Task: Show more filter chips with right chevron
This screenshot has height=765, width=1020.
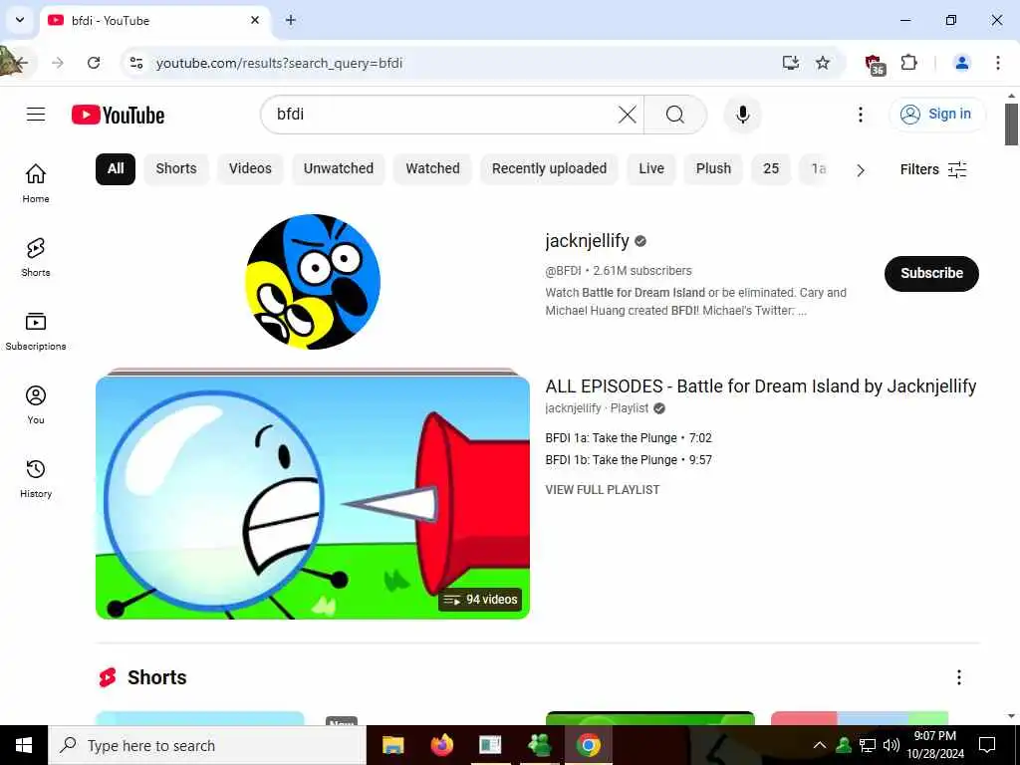Action: click(860, 169)
